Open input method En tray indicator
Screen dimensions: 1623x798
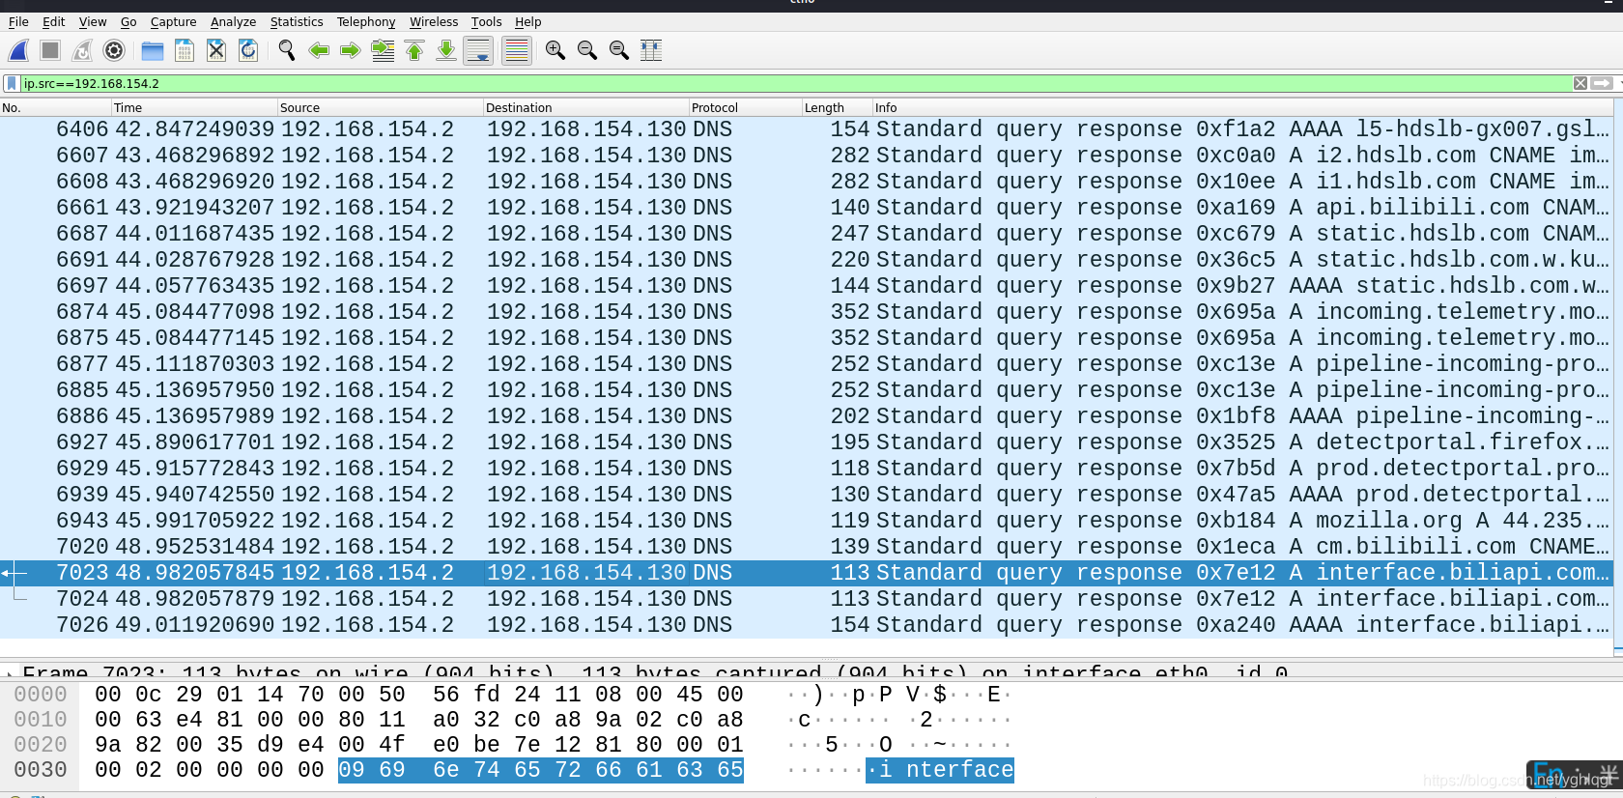[1548, 775]
